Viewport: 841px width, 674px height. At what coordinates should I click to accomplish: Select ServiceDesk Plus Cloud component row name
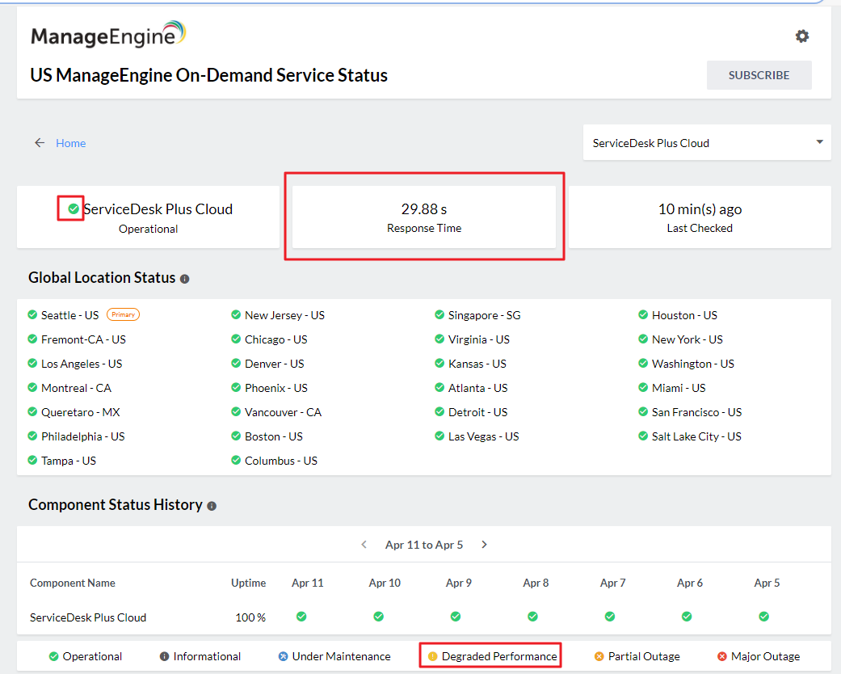88,617
